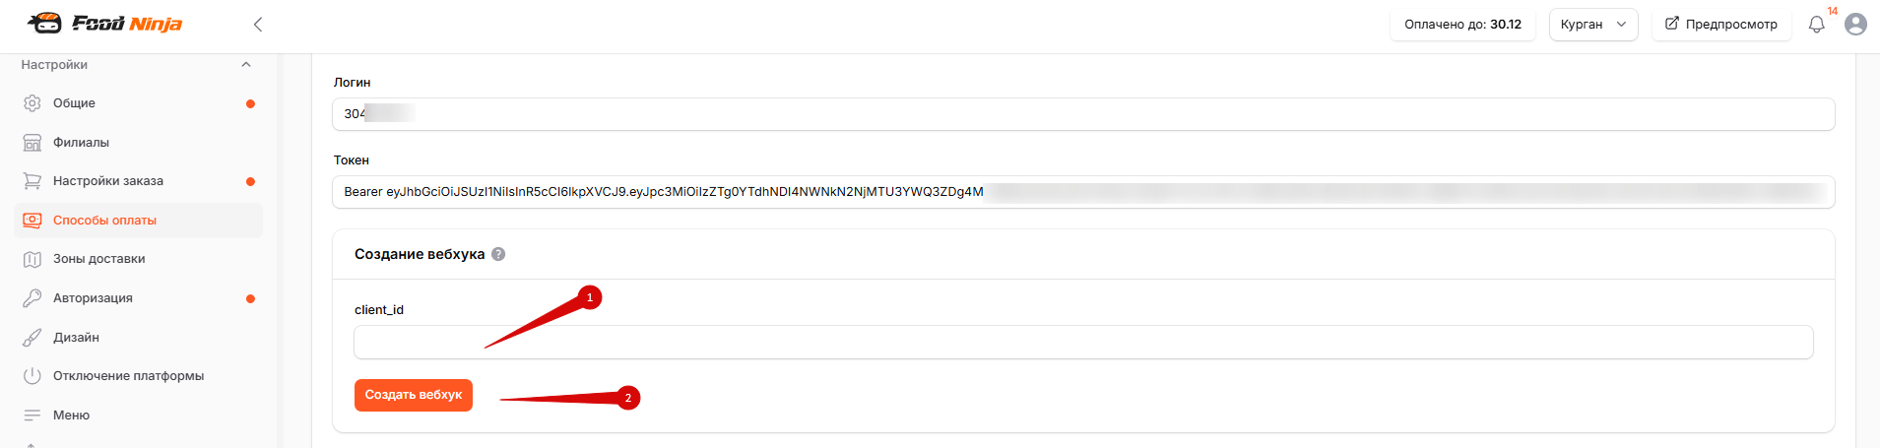Screen dimensions: 1880x448
Task: Click the cart icon for Настройки заказа
Action: [32, 181]
